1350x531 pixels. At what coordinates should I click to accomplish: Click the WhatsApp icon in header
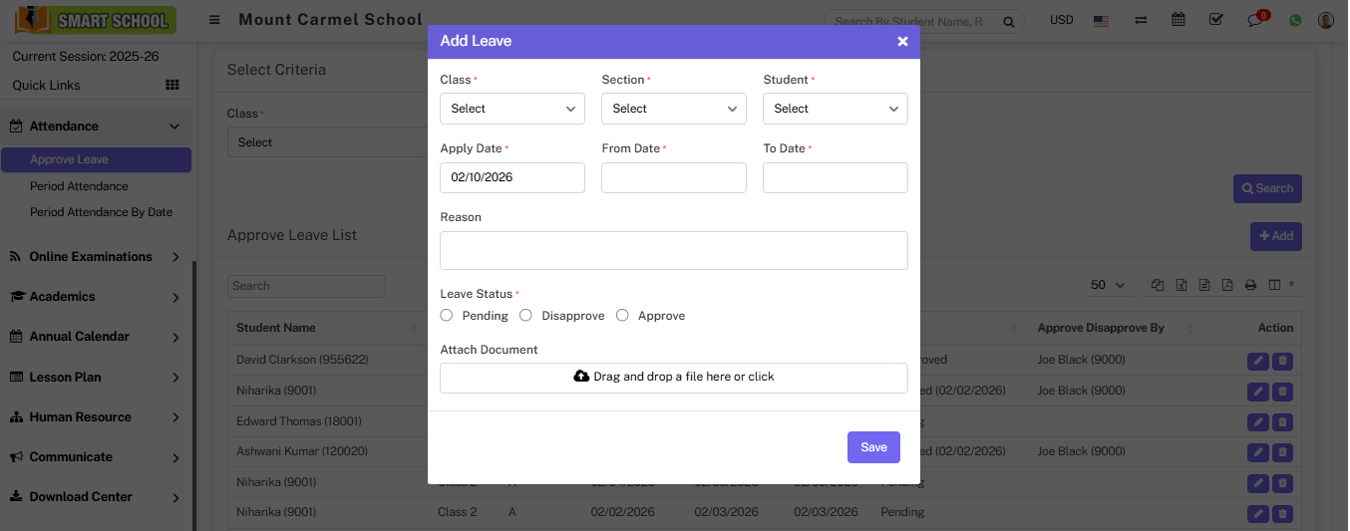point(1295,20)
